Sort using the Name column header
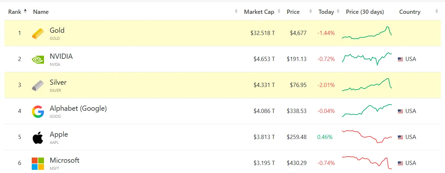 pyautogui.click(x=41, y=12)
